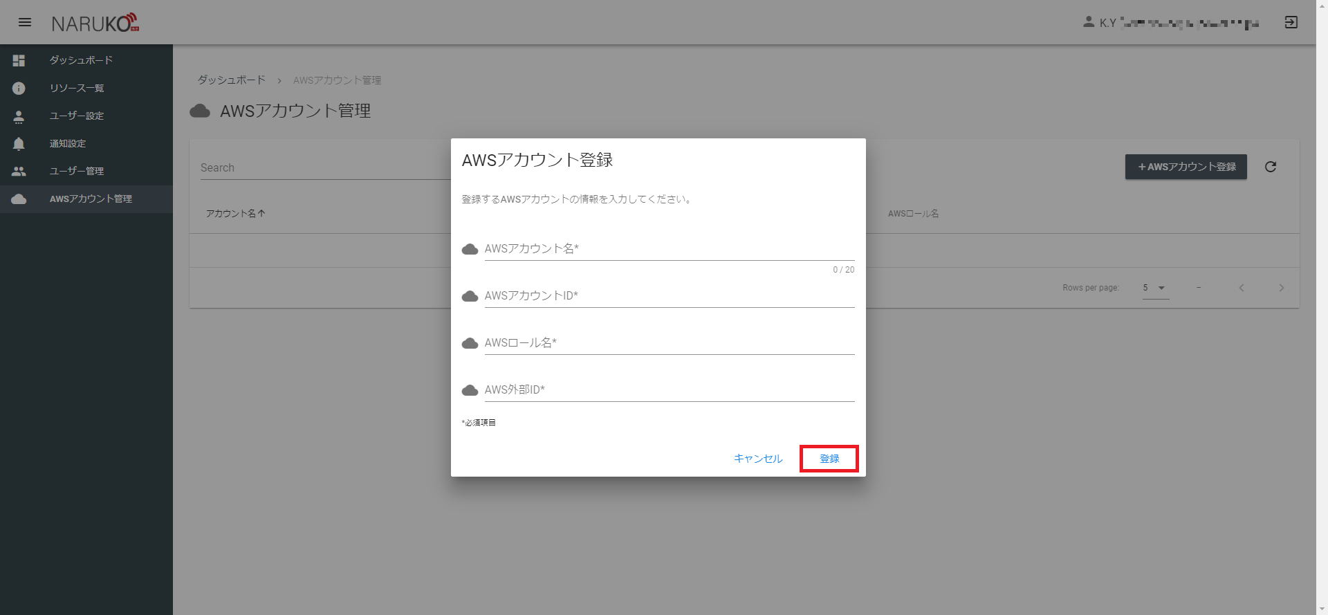This screenshot has width=1328, height=615.
Task: Open ユーザー設定 in the sidebar
Action: (x=86, y=116)
